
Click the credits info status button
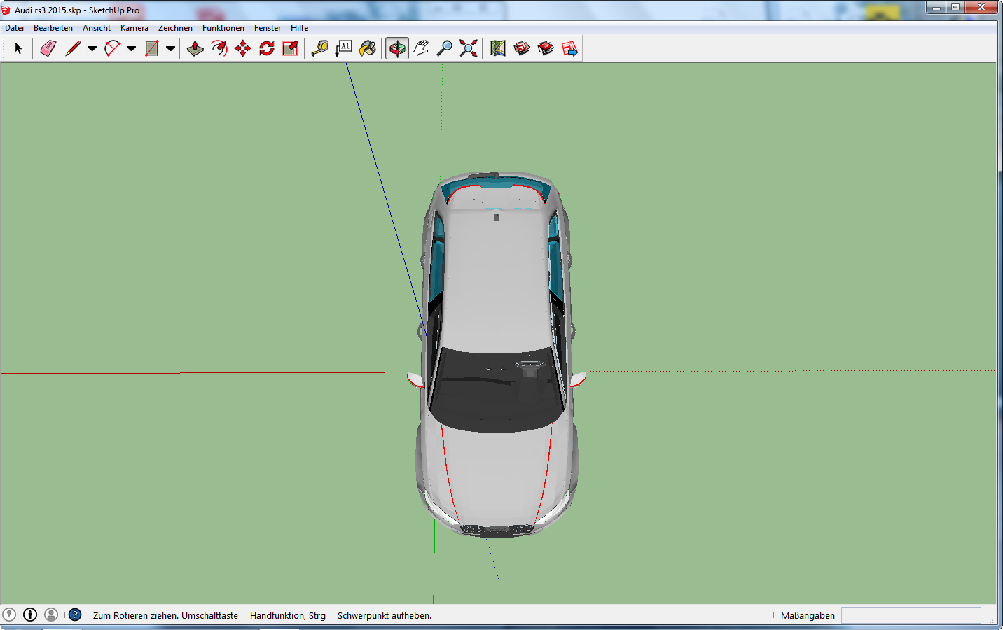(30, 615)
